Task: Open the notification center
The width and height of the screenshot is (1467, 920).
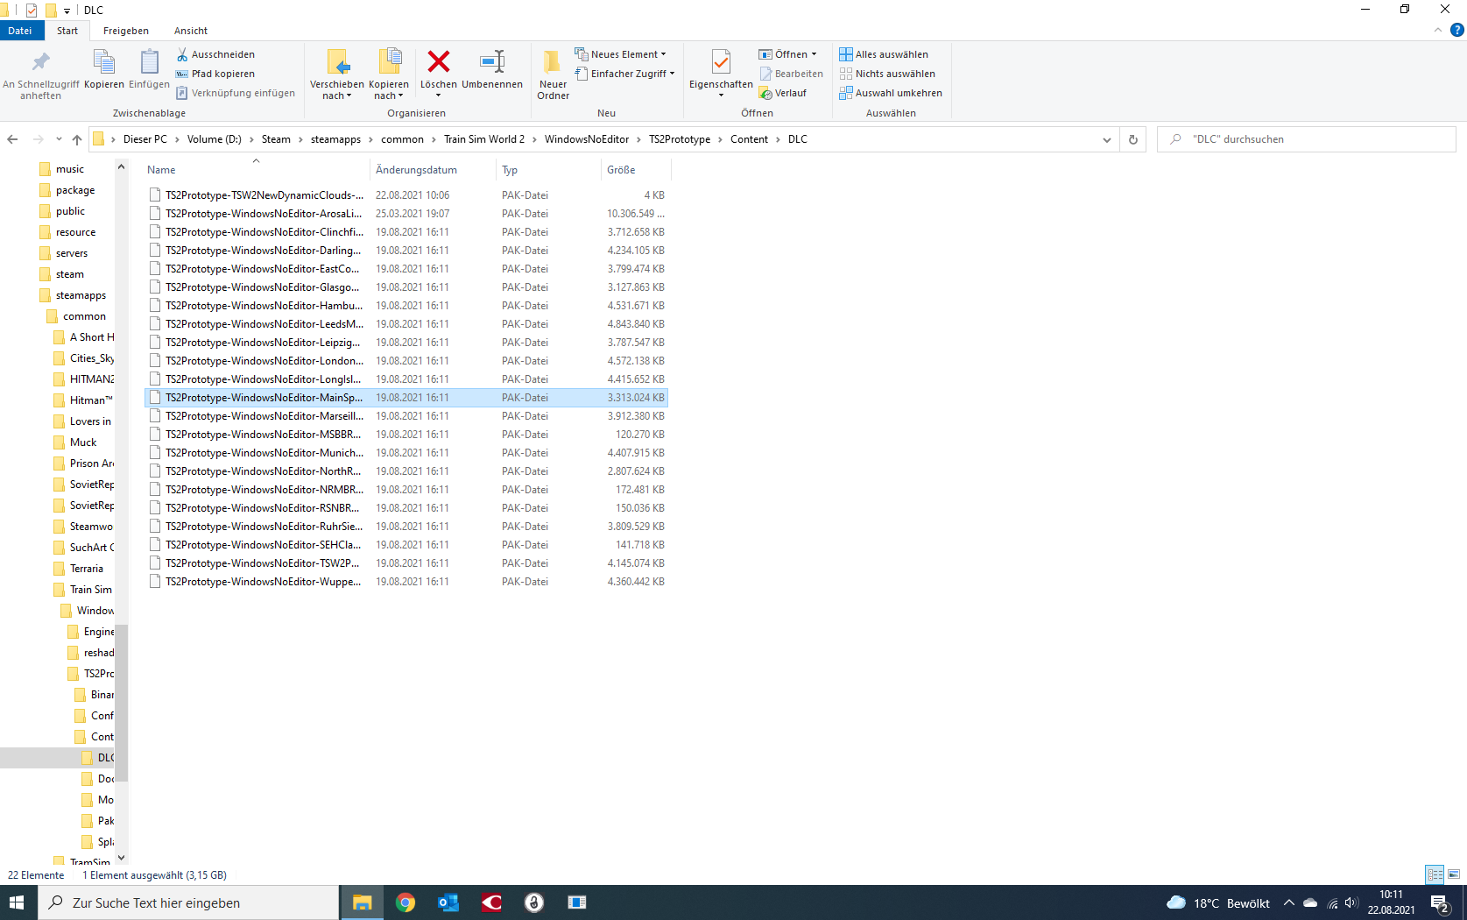Action: [1439, 903]
